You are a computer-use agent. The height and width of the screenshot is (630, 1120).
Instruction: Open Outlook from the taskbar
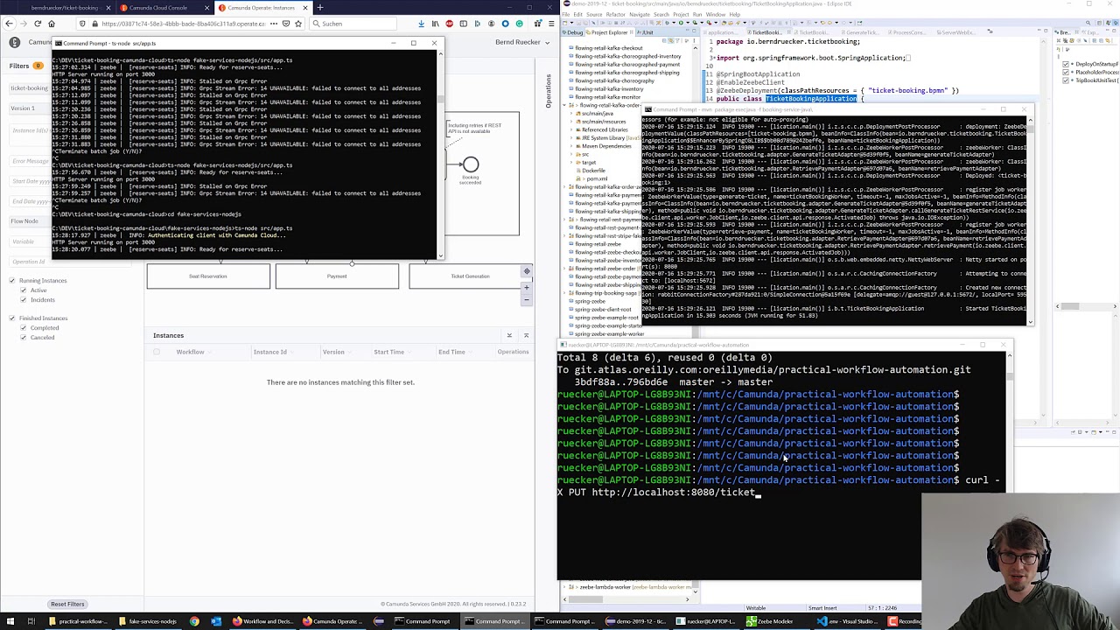point(216,621)
